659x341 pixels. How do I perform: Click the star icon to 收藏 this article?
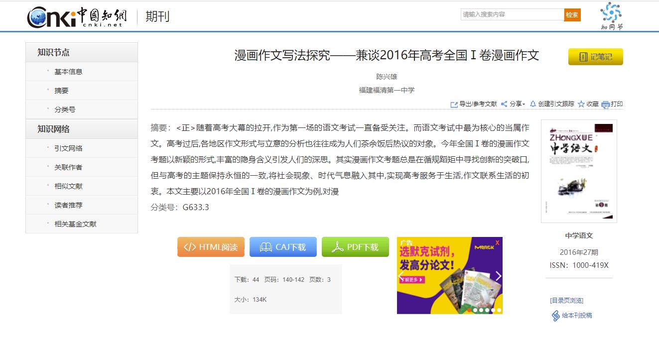click(580, 104)
